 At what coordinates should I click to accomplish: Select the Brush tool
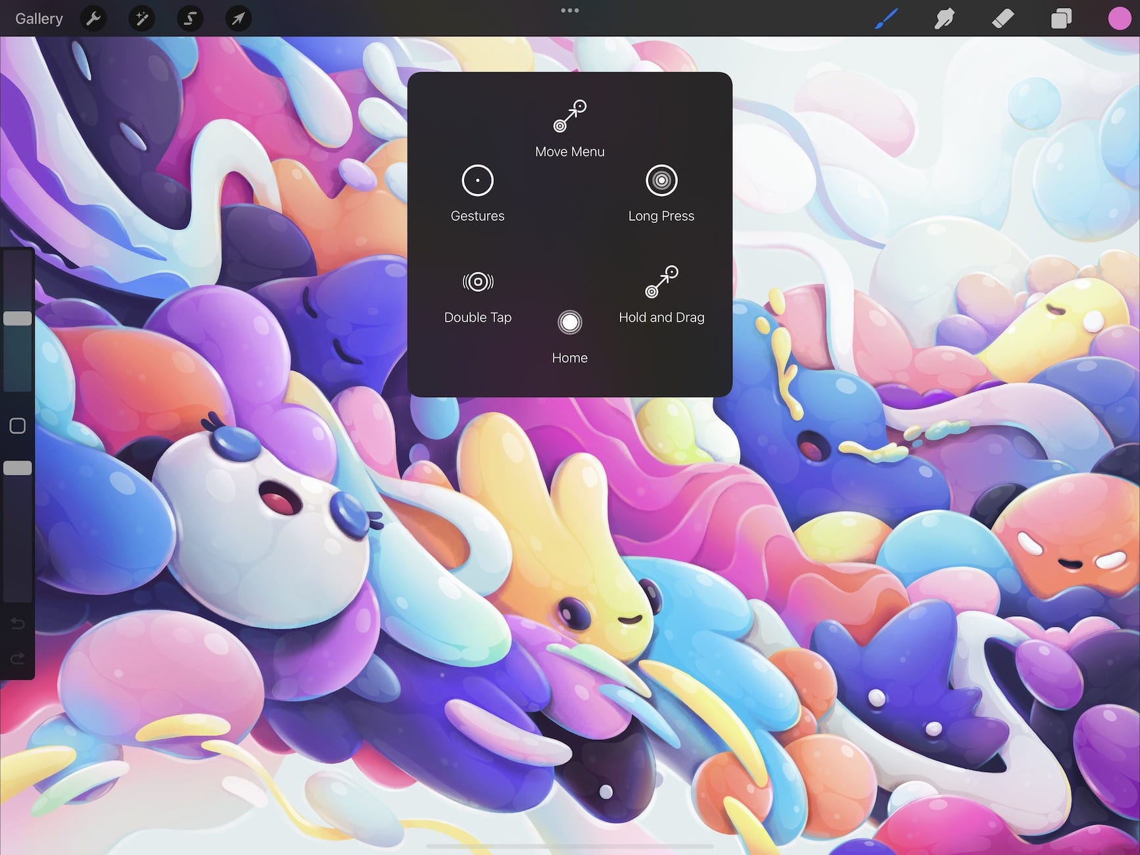click(x=886, y=18)
